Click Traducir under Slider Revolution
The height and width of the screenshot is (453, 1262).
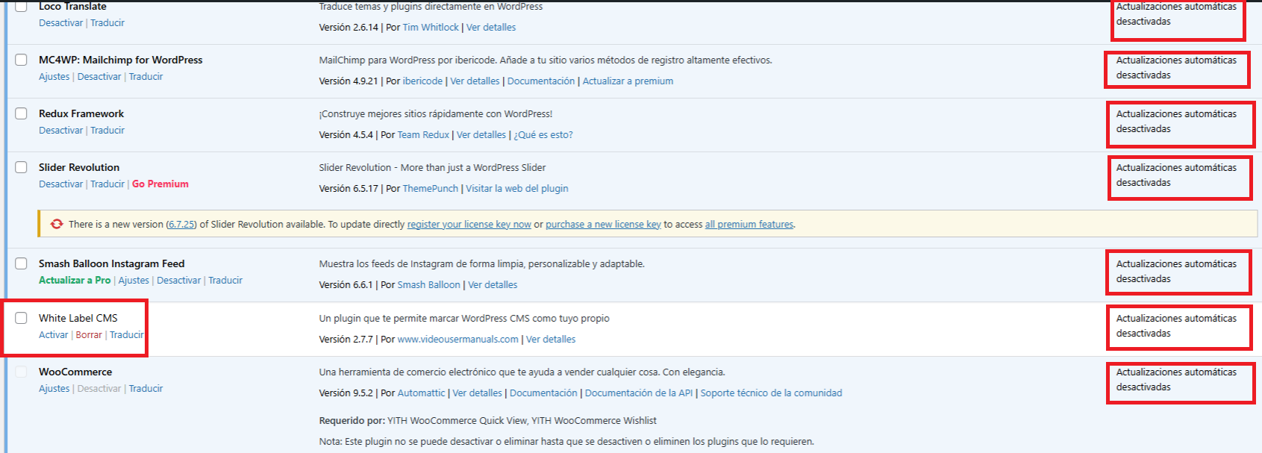click(x=107, y=184)
